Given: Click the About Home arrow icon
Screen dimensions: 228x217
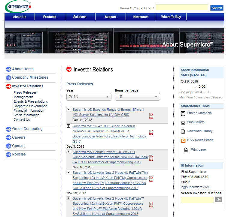Looking at the screenshot, I should [9, 69].
